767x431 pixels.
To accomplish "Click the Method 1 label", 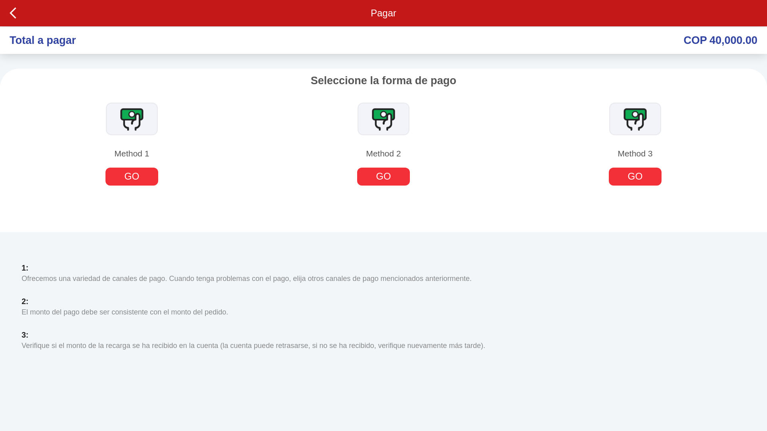I will [x=132, y=154].
